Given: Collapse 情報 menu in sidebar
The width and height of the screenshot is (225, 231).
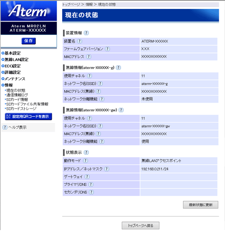Looking at the screenshot, I should click(x=7, y=85).
